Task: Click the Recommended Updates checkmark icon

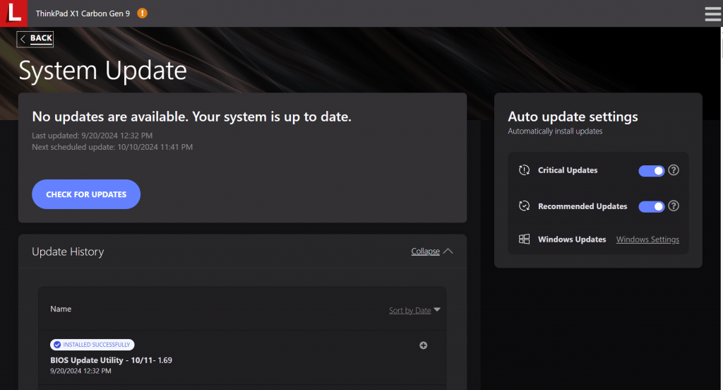Action: 525,206
